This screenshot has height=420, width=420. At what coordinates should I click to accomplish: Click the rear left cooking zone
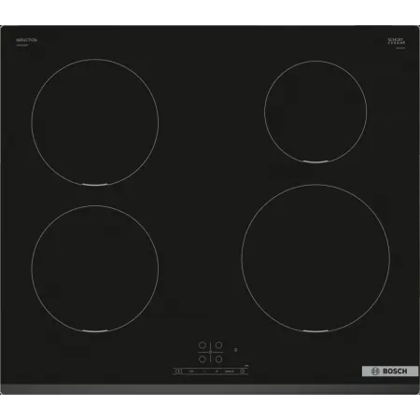(95, 122)
